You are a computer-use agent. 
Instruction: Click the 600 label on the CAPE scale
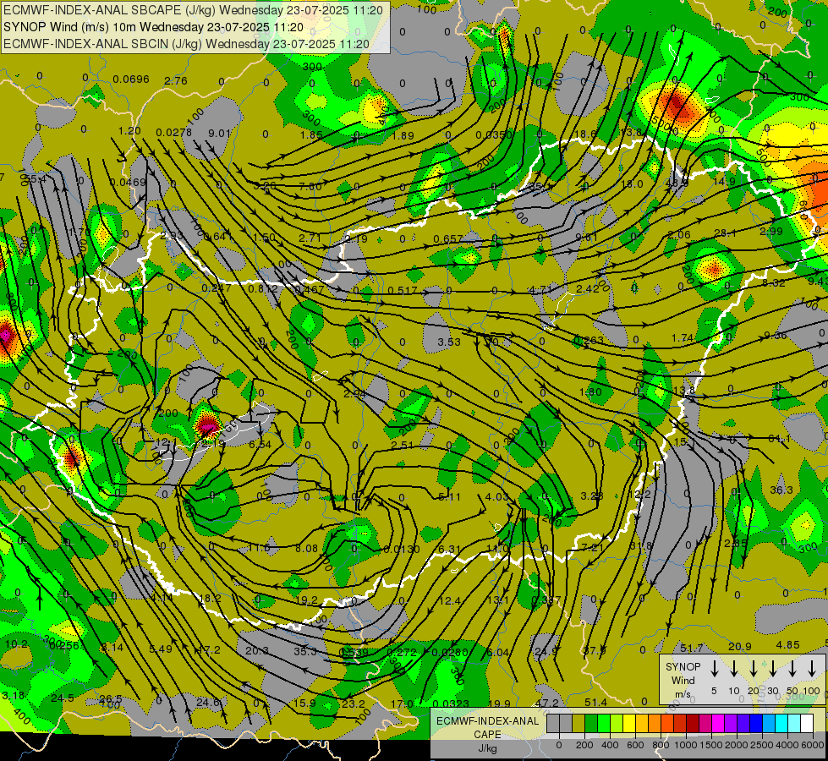635,745
